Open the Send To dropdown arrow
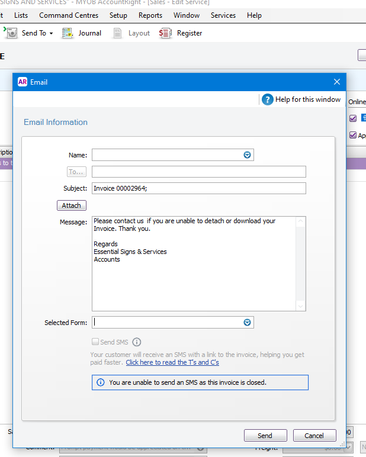 [51, 34]
